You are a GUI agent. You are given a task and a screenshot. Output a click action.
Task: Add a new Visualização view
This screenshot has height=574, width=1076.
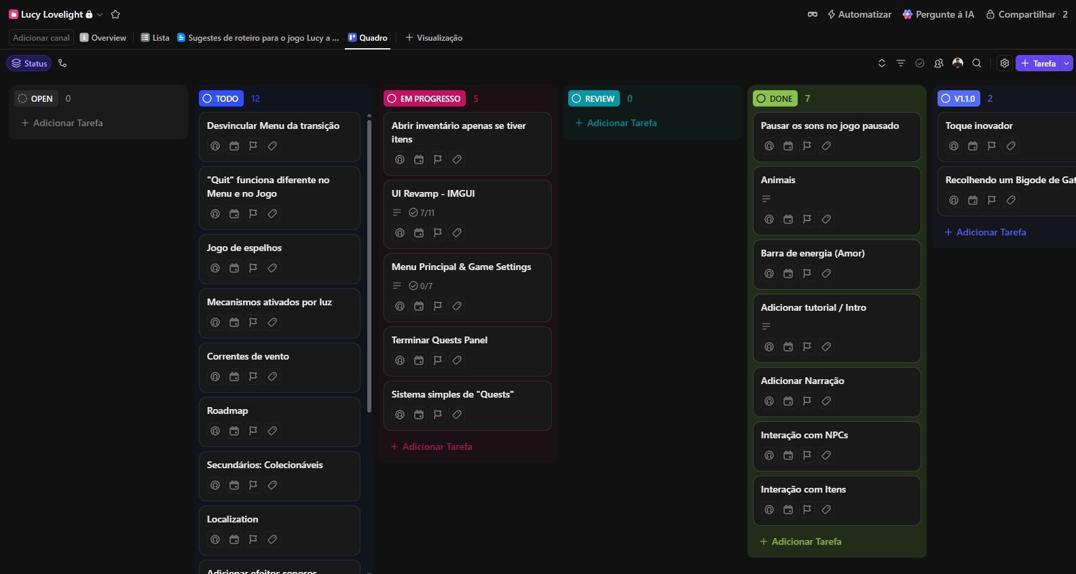(x=434, y=38)
